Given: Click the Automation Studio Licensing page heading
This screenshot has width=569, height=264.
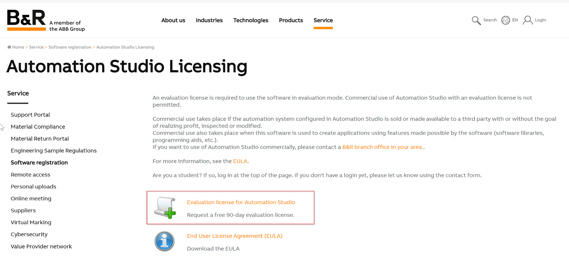Looking at the screenshot, I should pyautogui.click(x=127, y=67).
